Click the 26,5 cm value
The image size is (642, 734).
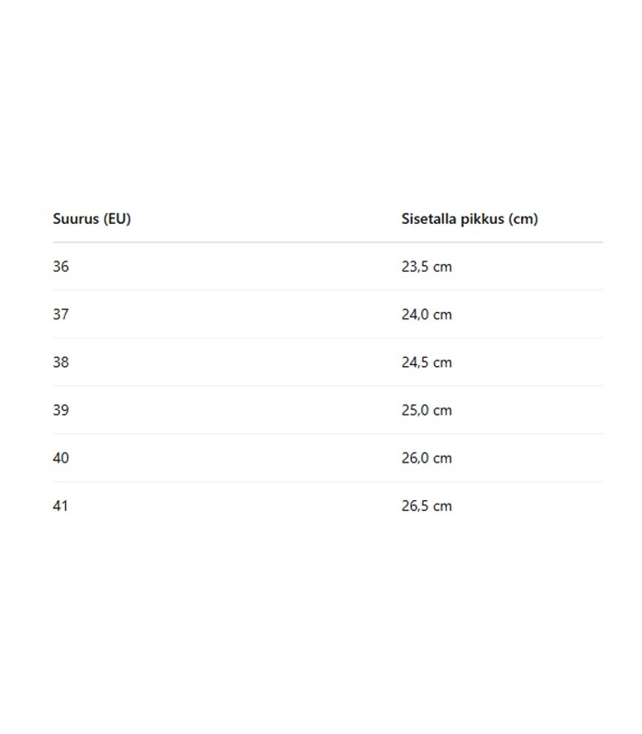426,506
